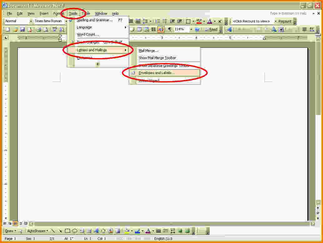Image resolution: width=323 pixels, height=243 pixels.
Task: Click the Font Color icon on Drawing toolbar
Action: [x=148, y=231]
